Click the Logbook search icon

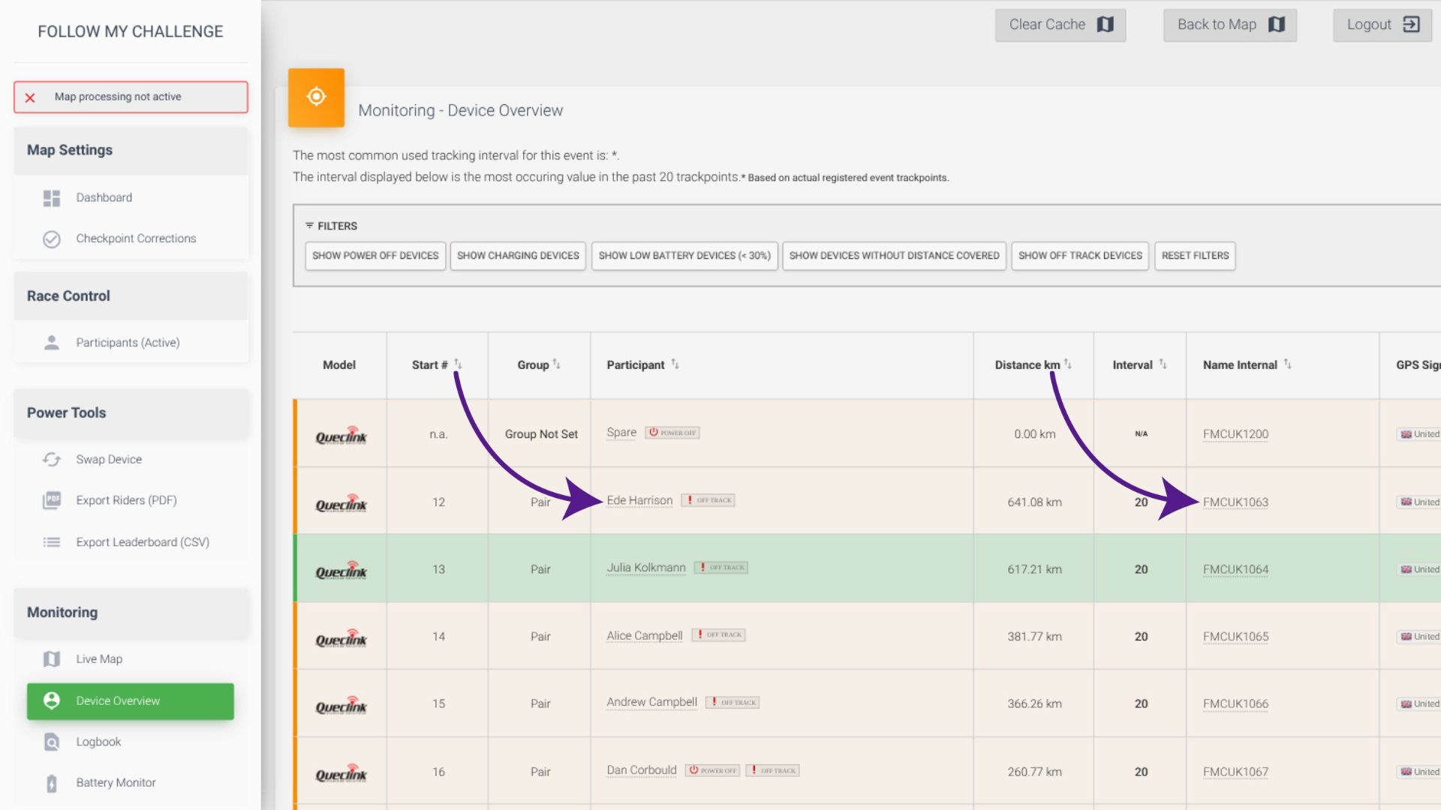click(51, 742)
